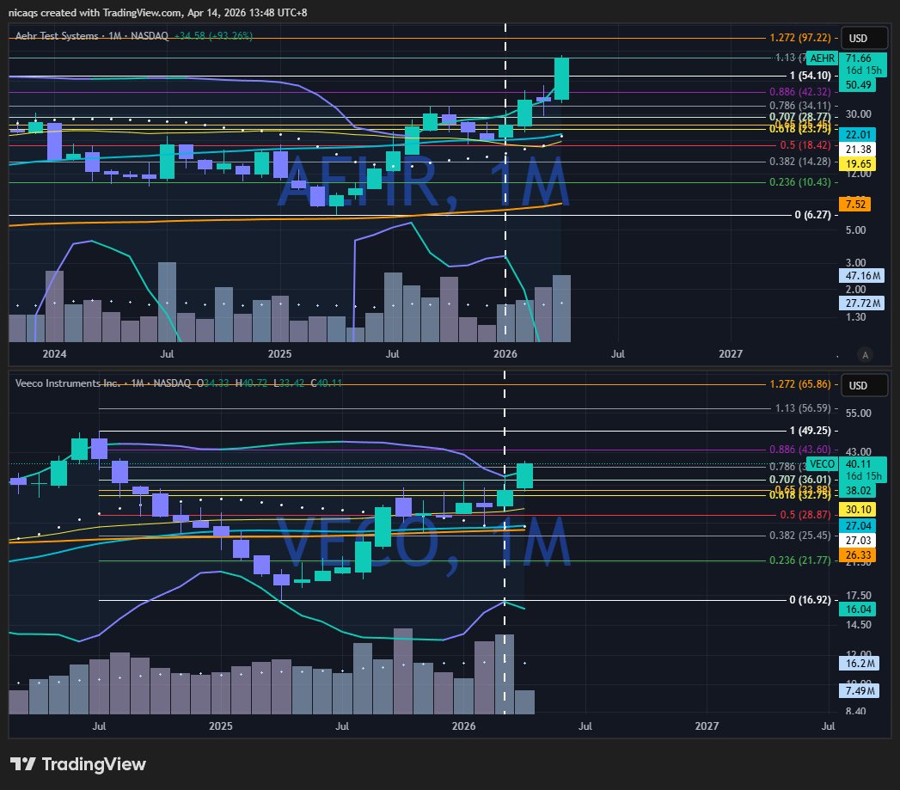Click 2027 on Veeco chart time axis
Screen dimensions: 900x790
707,726
